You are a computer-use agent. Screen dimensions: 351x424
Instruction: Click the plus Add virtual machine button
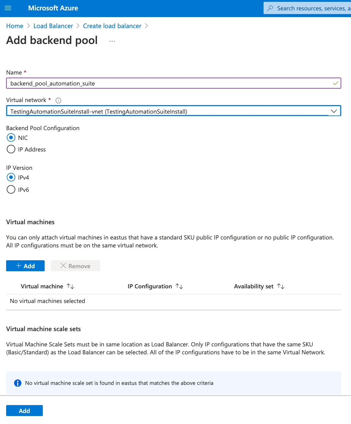click(x=25, y=266)
